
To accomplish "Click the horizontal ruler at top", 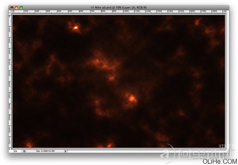I will point(119,11).
